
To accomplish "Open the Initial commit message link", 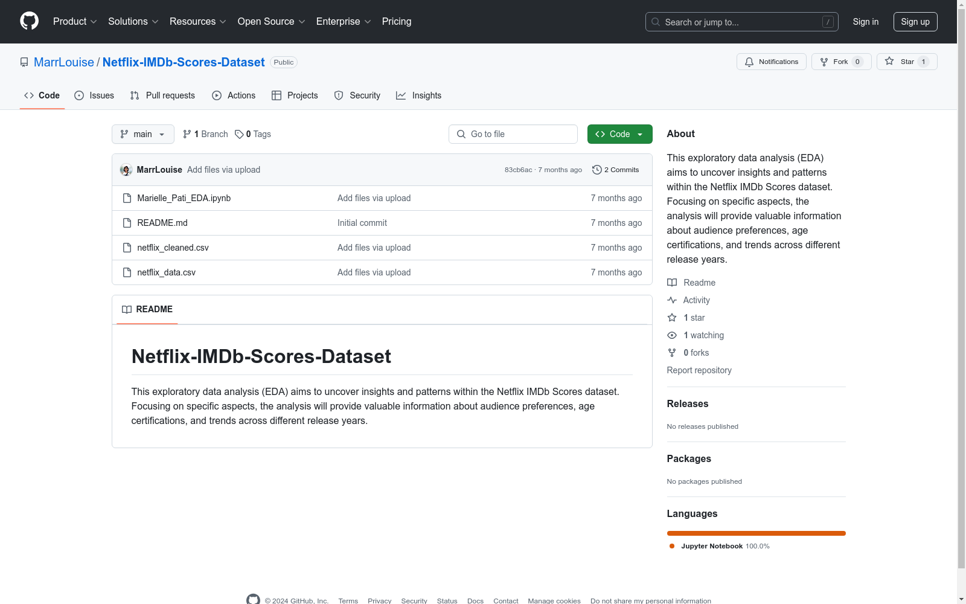I will 362,223.
